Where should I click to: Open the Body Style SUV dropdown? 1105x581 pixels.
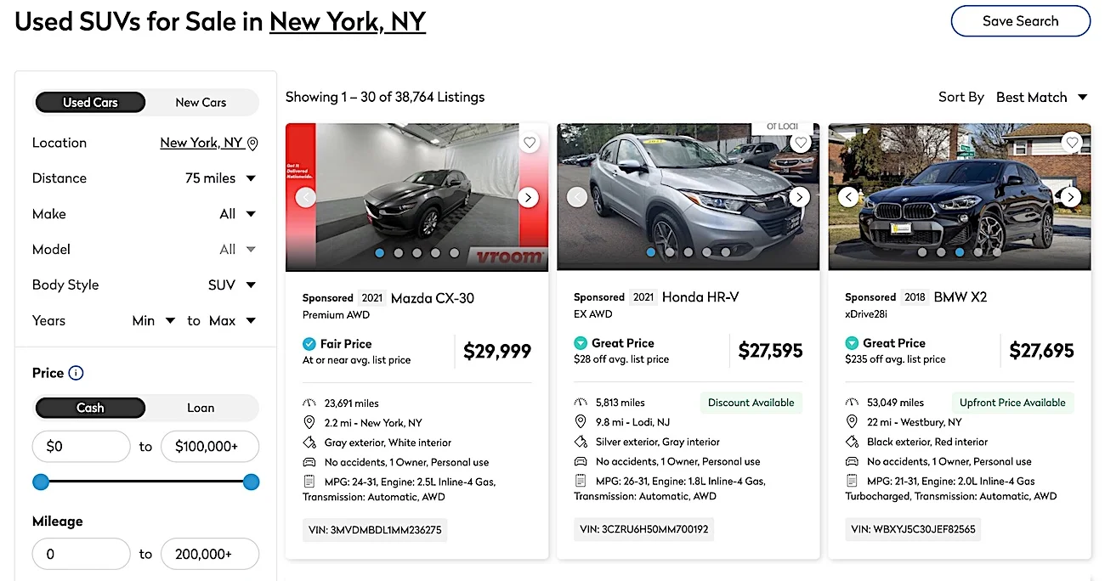(232, 285)
